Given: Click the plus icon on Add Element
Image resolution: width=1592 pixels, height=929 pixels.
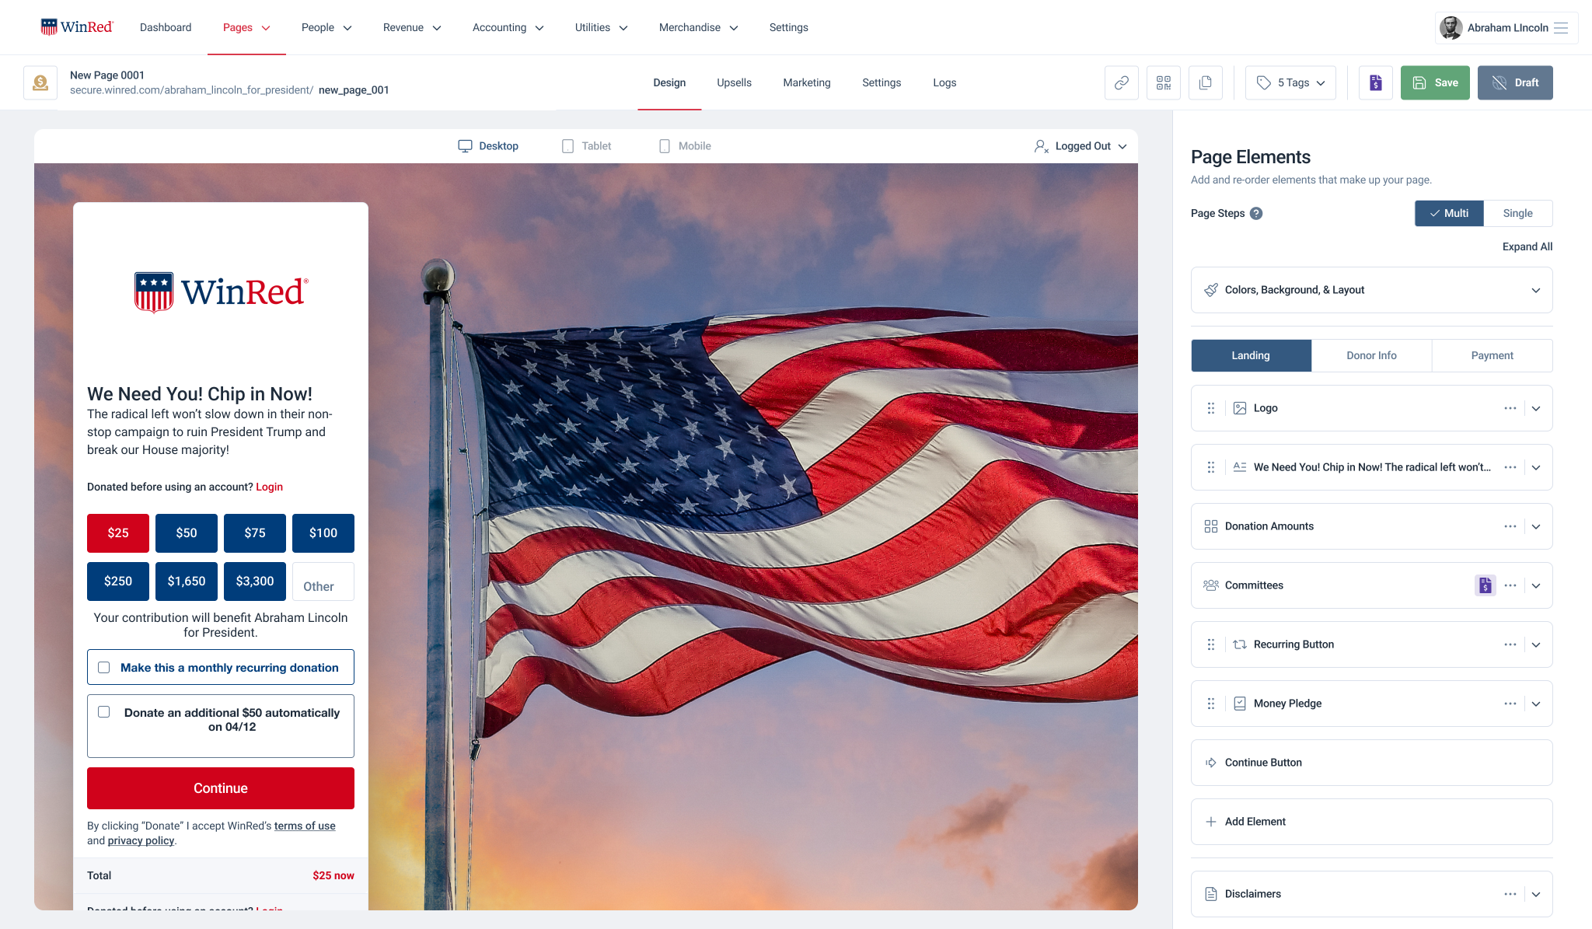Looking at the screenshot, I should click(1210, 822).
